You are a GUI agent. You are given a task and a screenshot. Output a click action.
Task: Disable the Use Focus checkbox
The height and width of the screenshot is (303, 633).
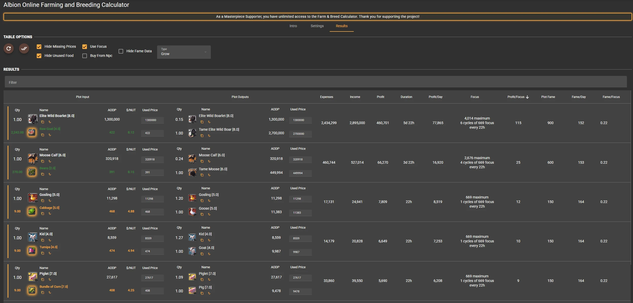pos(85,47)
